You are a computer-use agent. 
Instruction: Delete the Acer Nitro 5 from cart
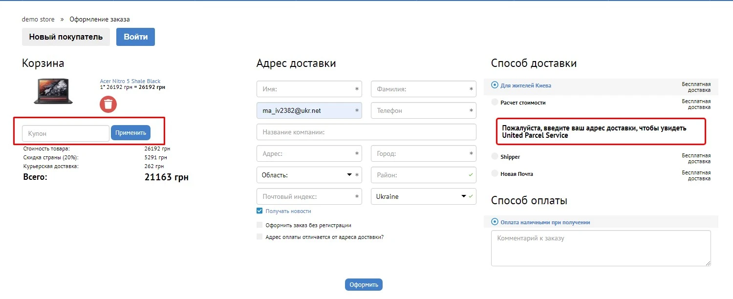pyautogui.click(x=108, y=104)
